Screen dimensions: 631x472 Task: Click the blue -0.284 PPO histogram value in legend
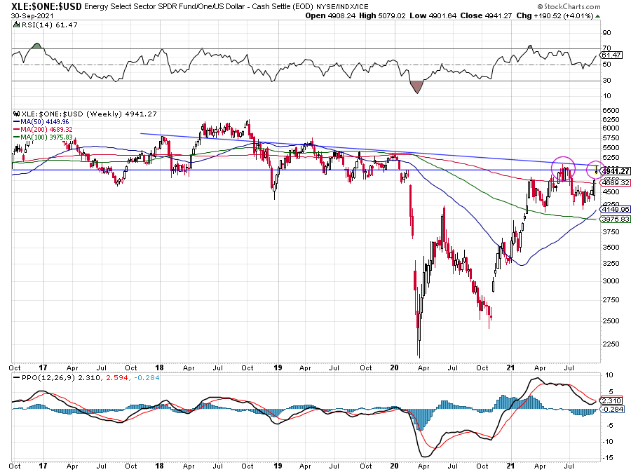click(147, 378)
